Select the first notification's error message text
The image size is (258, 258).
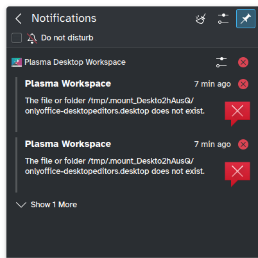click(115, 106)
